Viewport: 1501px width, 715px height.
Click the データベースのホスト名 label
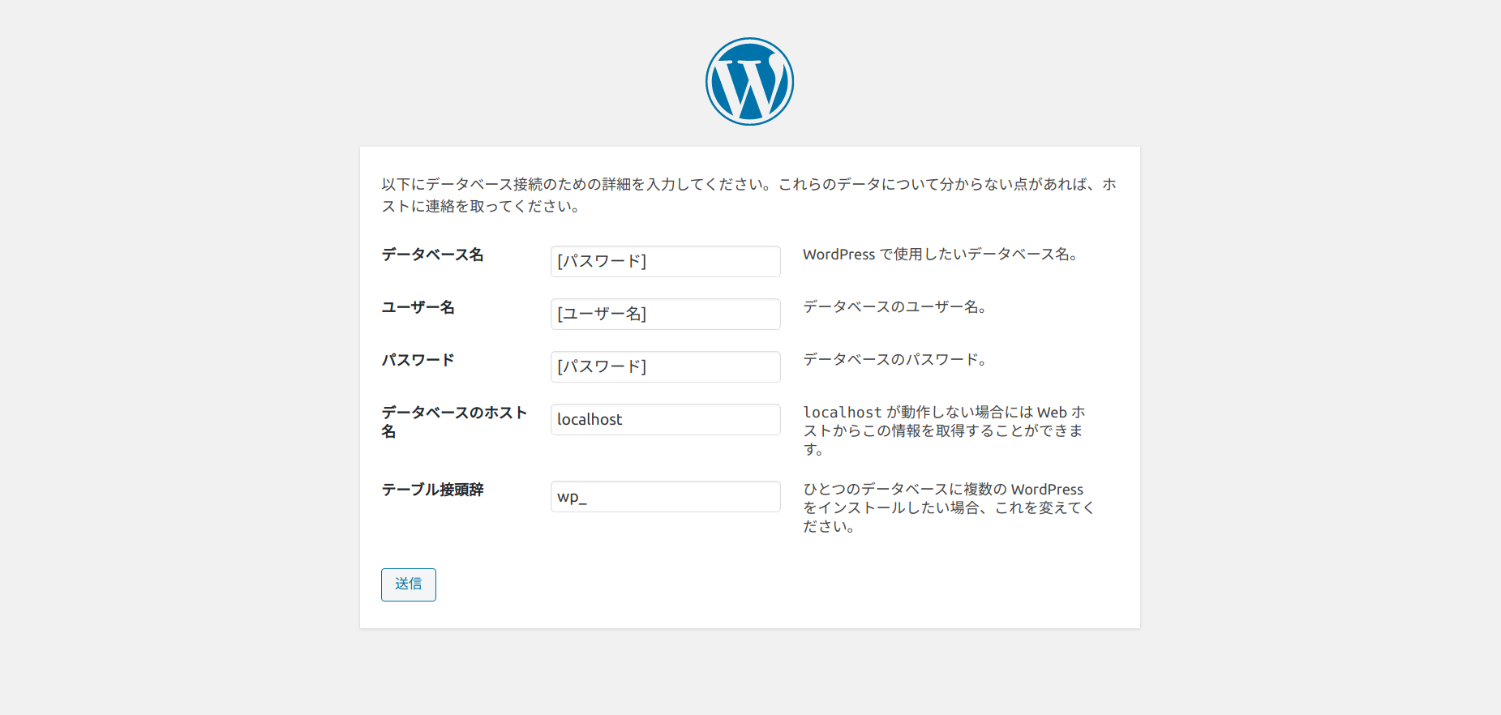click(x=454, y=421)
